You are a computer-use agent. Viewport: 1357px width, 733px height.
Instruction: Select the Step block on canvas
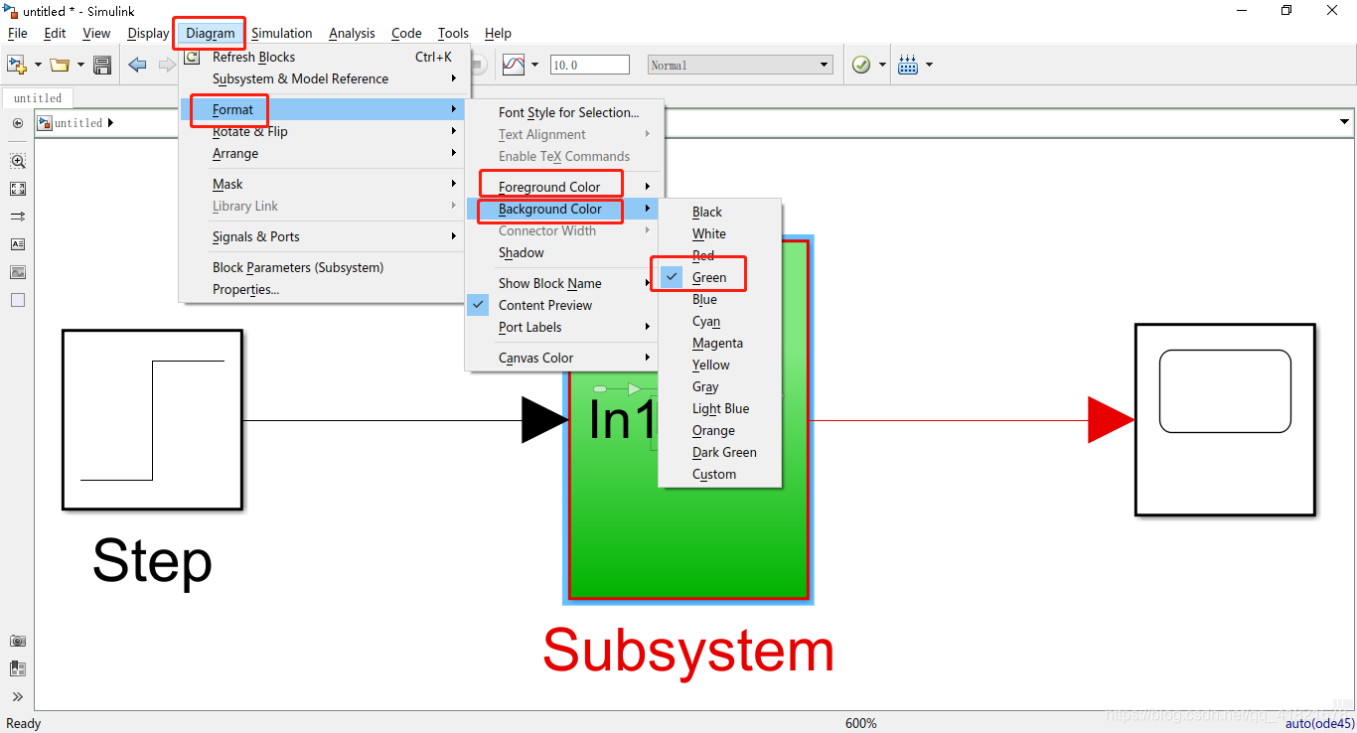(x=152, y=420)
